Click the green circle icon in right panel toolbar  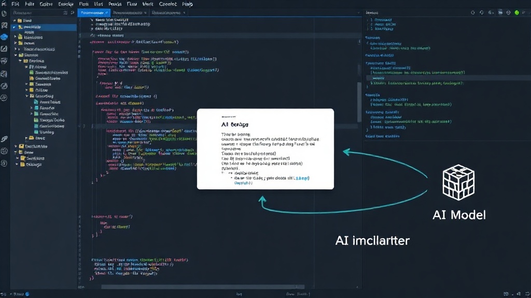click(517, 12)
